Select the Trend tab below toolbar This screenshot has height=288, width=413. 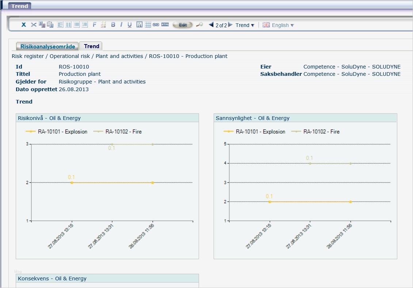pos(91,46)
